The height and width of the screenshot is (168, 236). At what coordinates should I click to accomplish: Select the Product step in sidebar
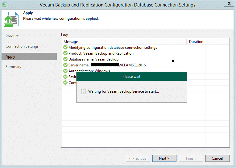12,36
